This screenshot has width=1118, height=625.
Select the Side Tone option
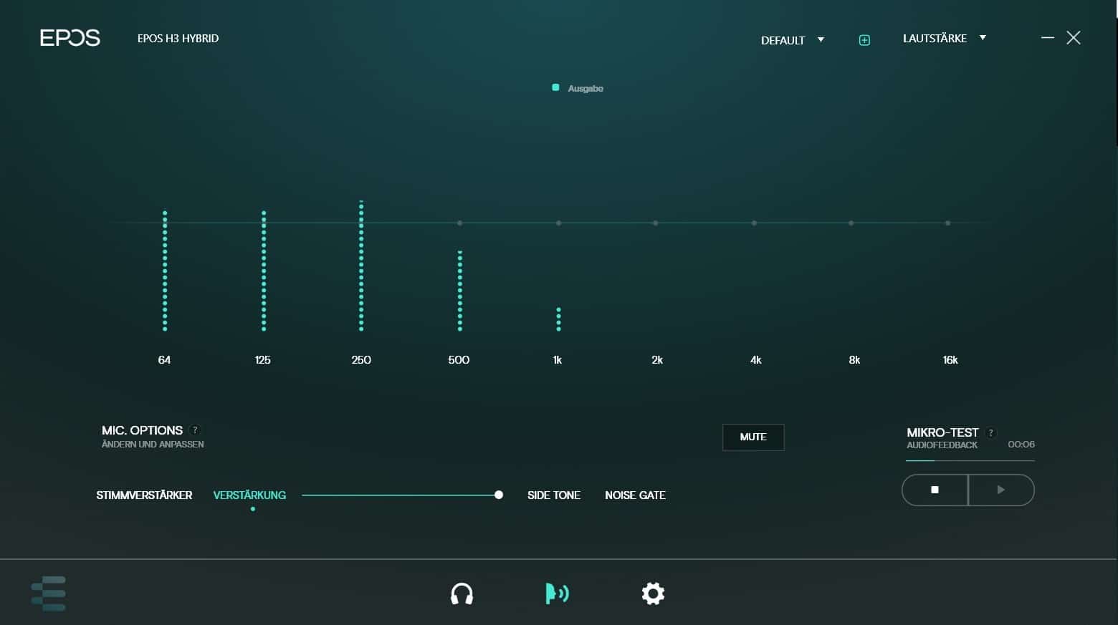(x=553, y=495)
